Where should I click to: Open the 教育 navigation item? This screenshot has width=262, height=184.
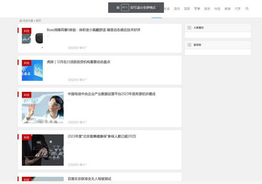click(x=227, y=9)
